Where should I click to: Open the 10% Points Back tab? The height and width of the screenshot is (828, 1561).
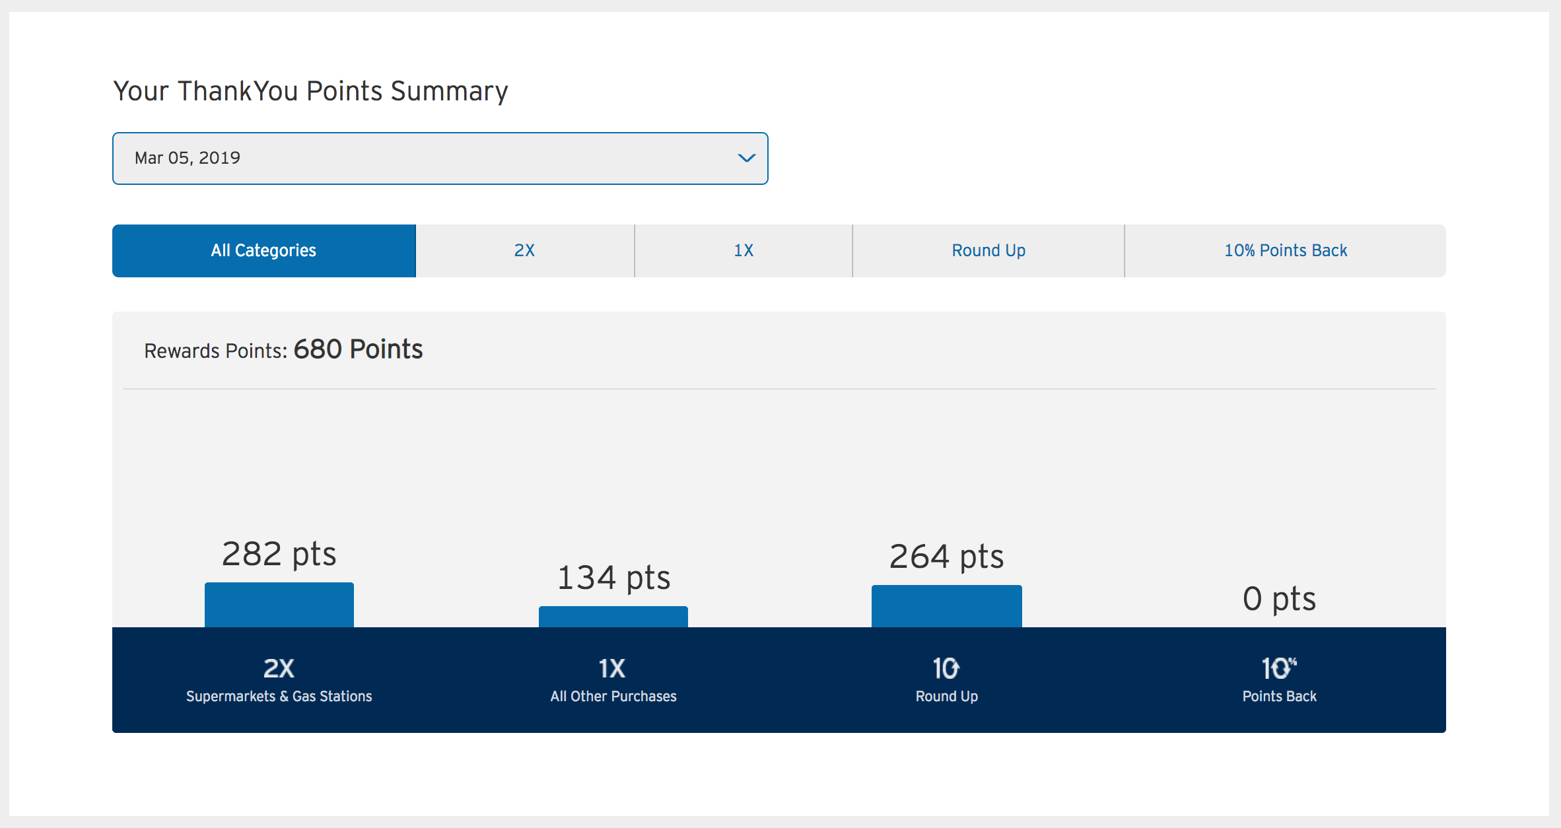[1285, 251]
